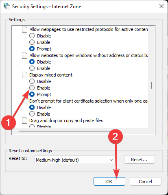Click the Internet Zone globe icon in title bar
The height and width of the screenshot is (195, 168).
tap(7, 6)
